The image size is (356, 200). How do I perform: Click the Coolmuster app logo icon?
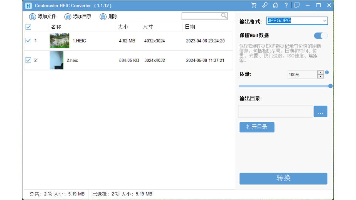(x=28, y=6)
